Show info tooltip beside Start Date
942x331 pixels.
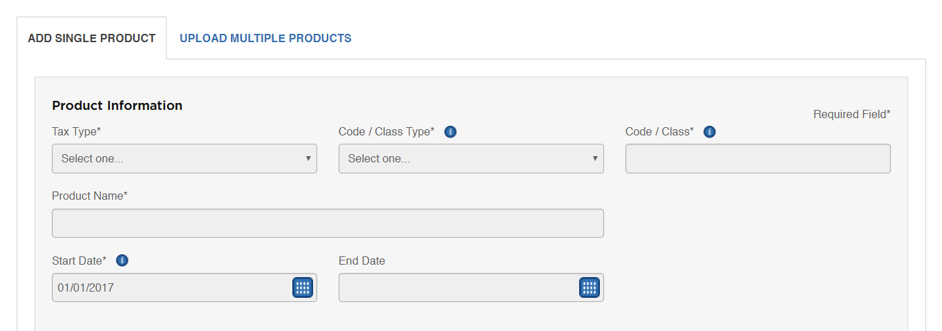click(122, 261)
